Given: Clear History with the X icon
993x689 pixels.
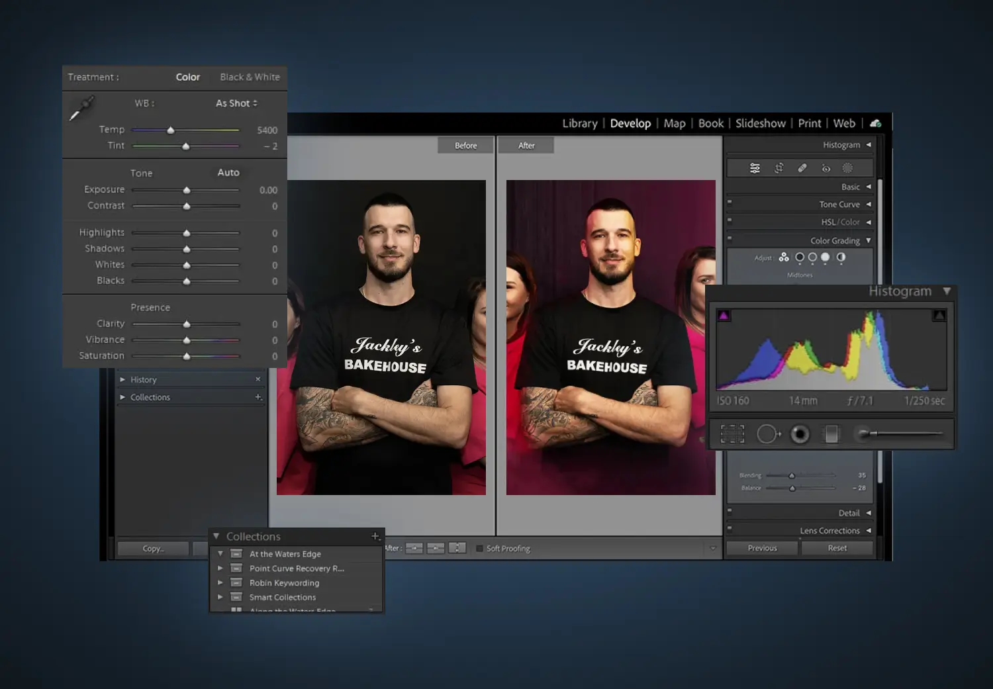Looking at the screenshot, I should coord(258,379).
